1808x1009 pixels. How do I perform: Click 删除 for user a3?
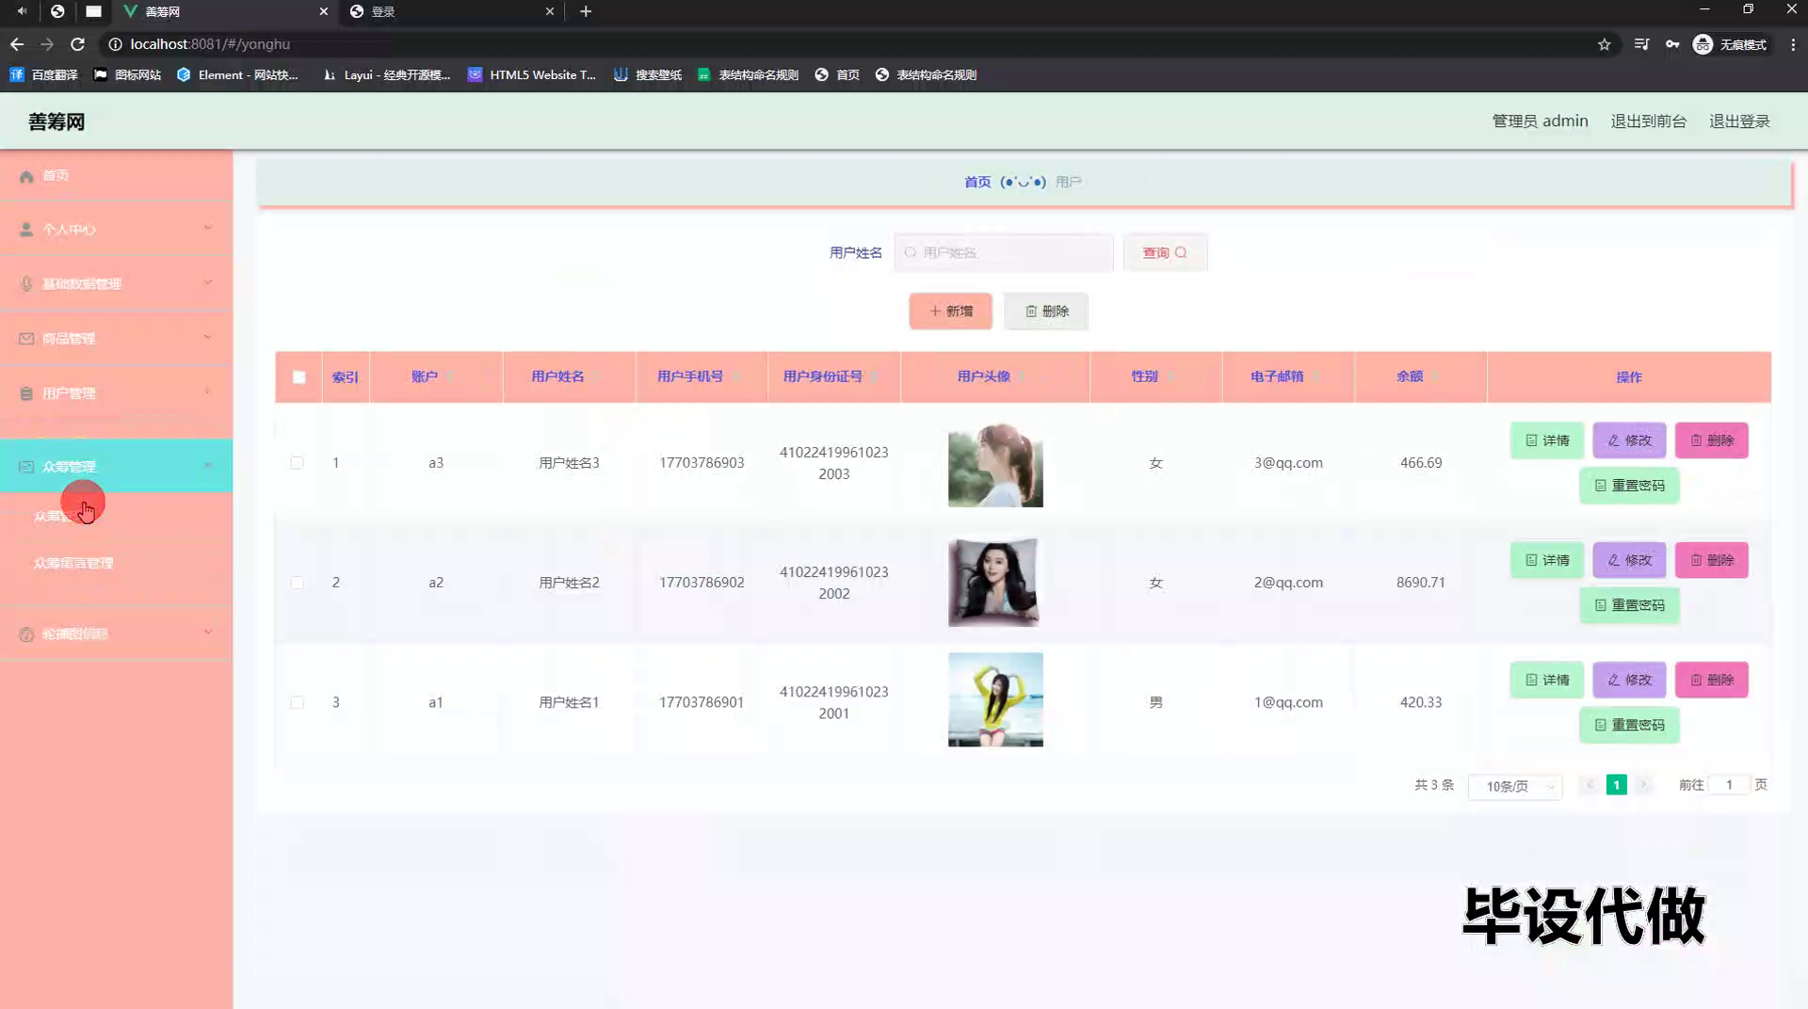1711,440
